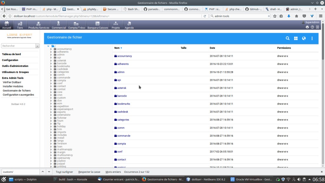Click the accountancy folder icon in file list
Viewport: 325px width, 183px height.
116,56
